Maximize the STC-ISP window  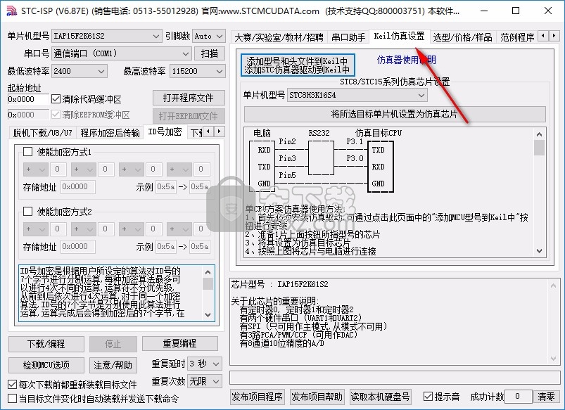pos(516,11)
